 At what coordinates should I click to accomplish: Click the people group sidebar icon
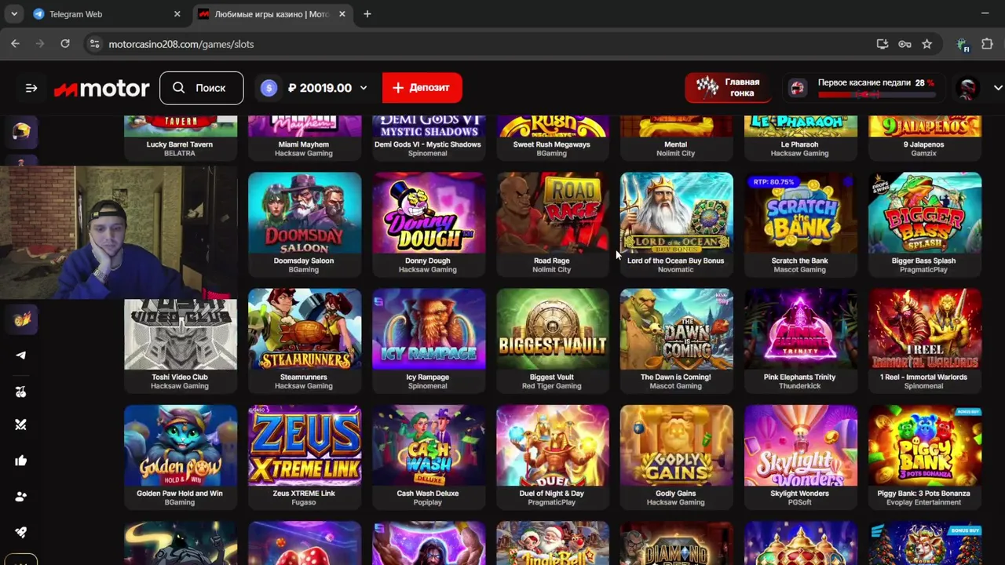21,496
